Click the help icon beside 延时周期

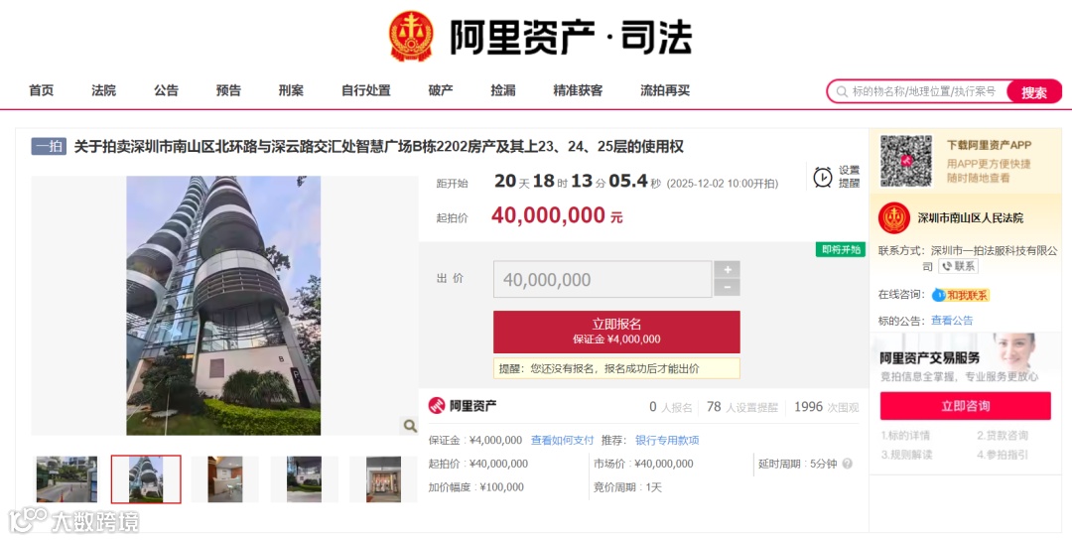(x=848, y=464)
